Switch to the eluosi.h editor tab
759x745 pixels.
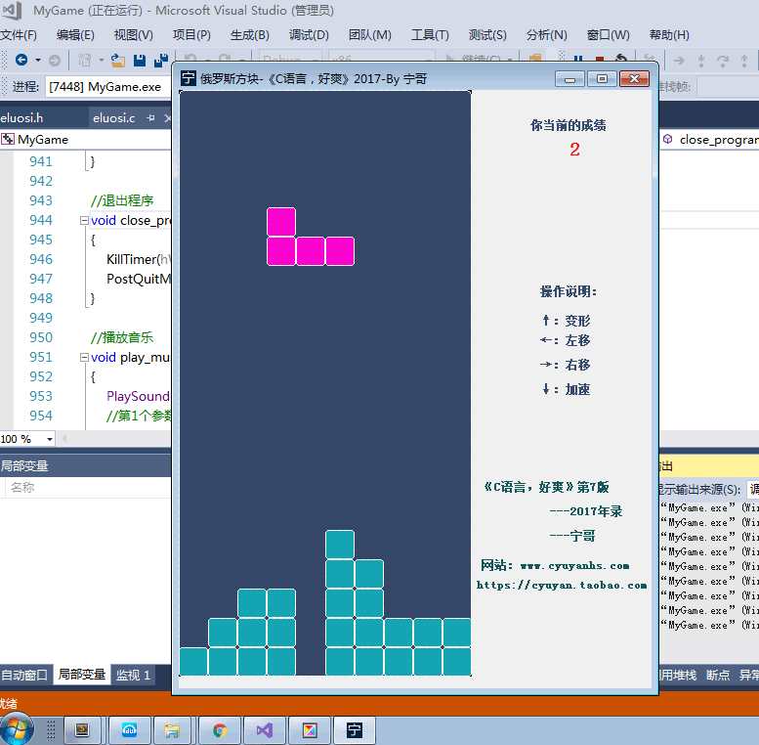coord(21,117)
